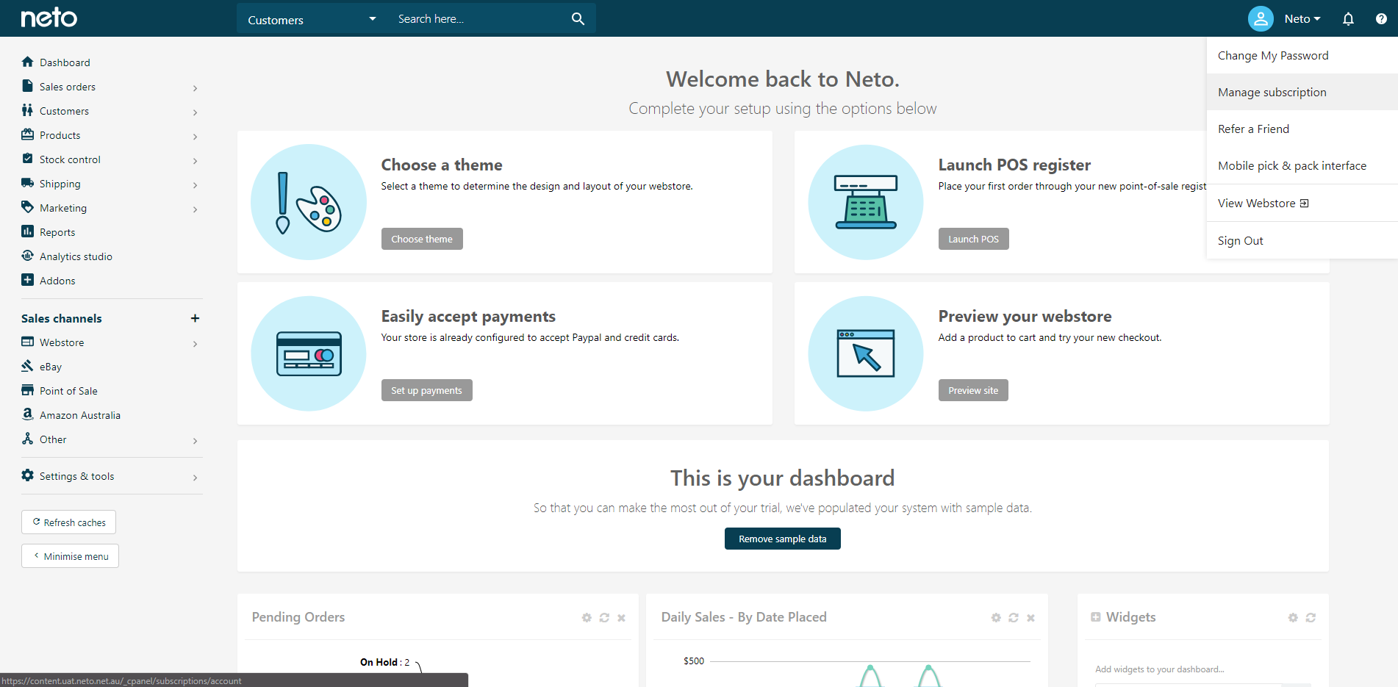Click the Point of Sale store icon
Viewport: 1398px width, 687px height.
pyautogui.click(x=28, y=390)
